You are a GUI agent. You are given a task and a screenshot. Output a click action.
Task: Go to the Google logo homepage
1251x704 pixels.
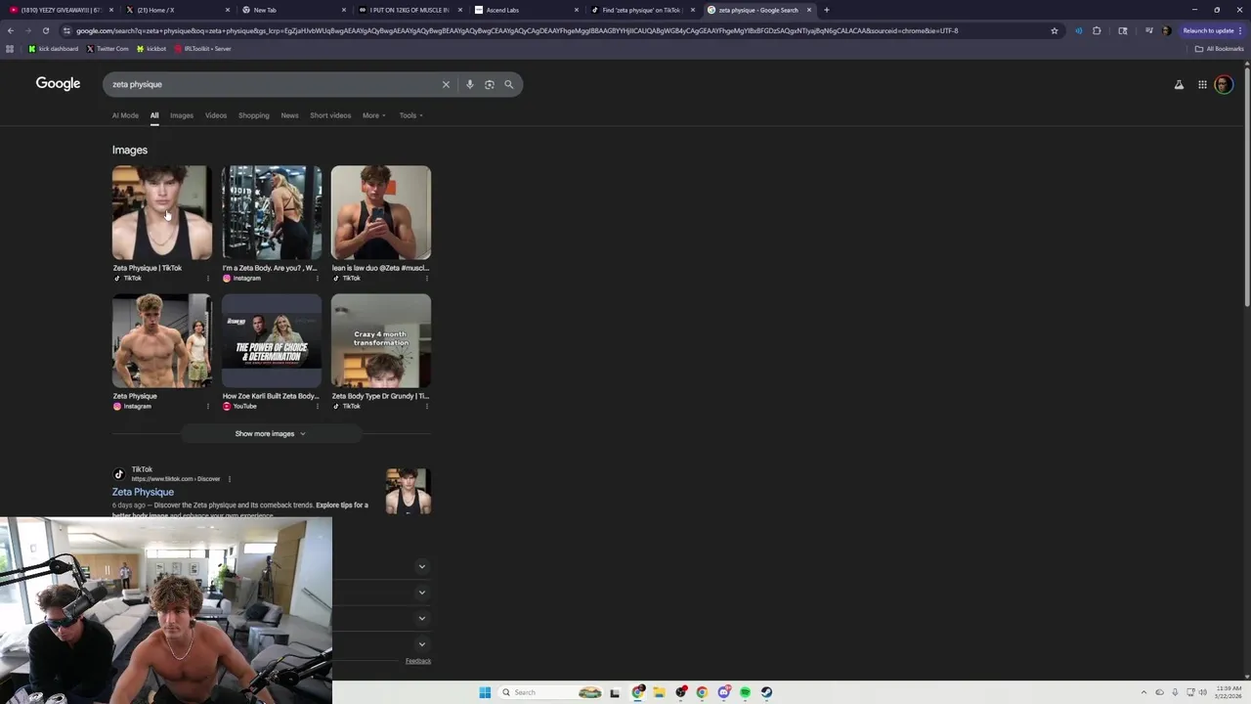click(x=58, y=84)
